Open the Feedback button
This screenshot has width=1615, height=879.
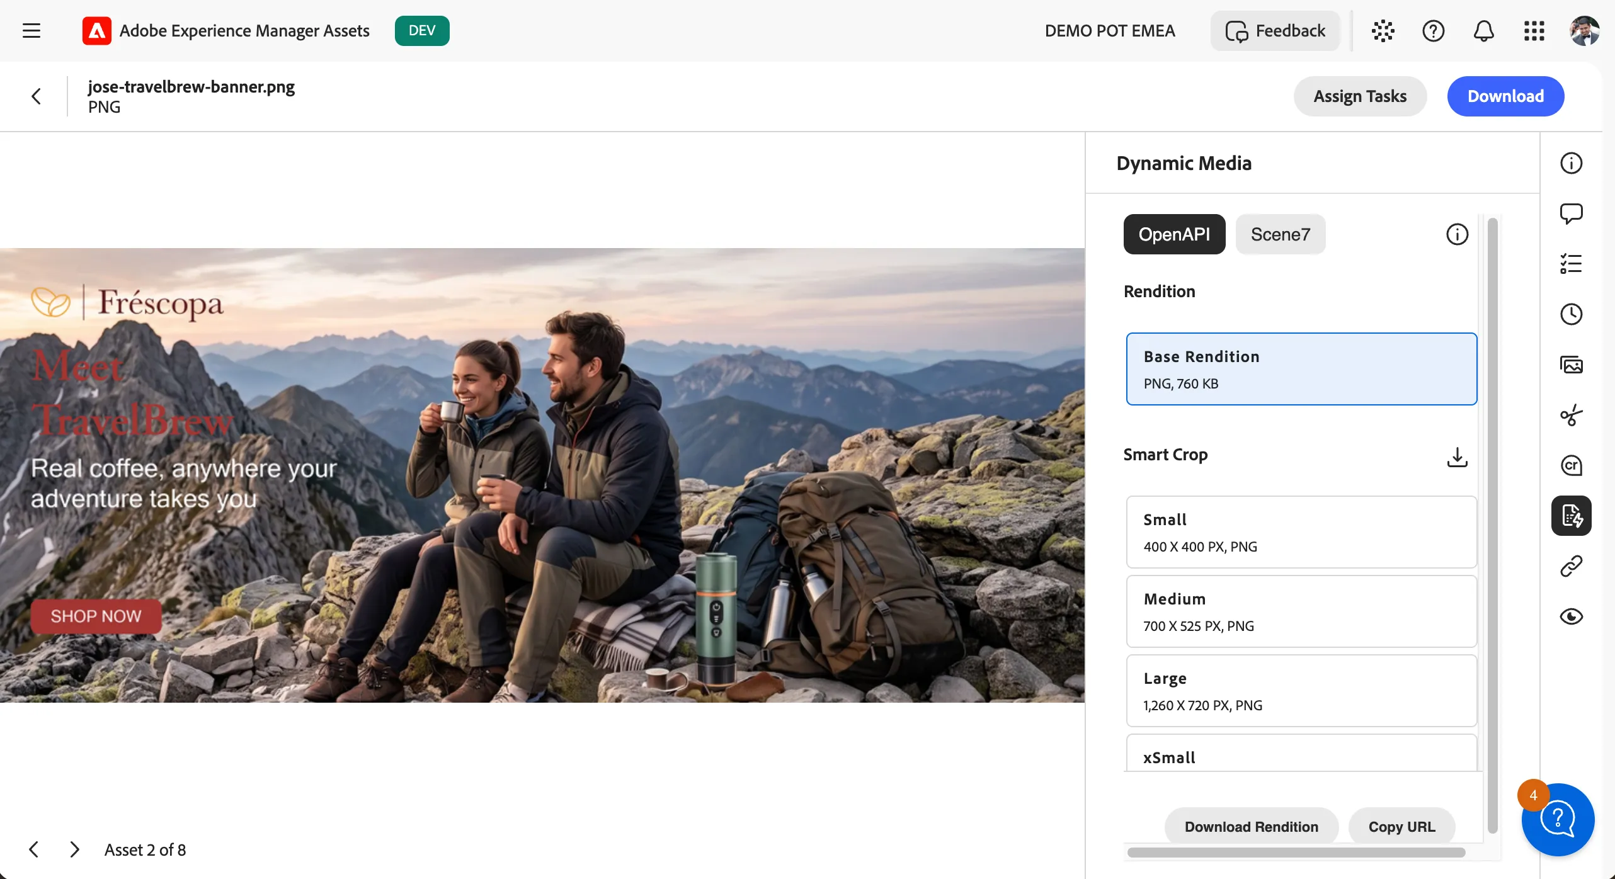click(x=1275, y=30)
